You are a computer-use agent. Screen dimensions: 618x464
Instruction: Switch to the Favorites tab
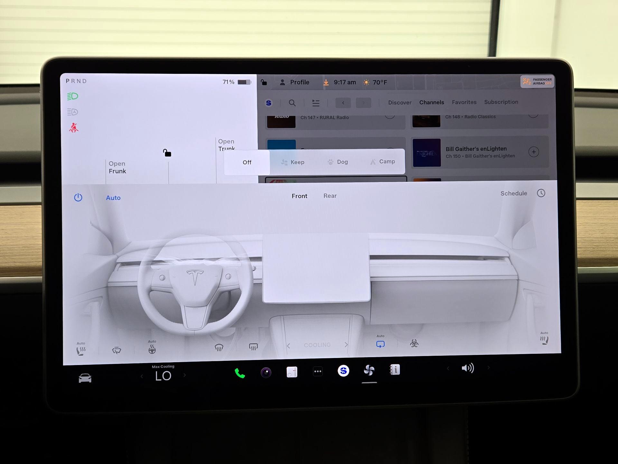point(464,102)
